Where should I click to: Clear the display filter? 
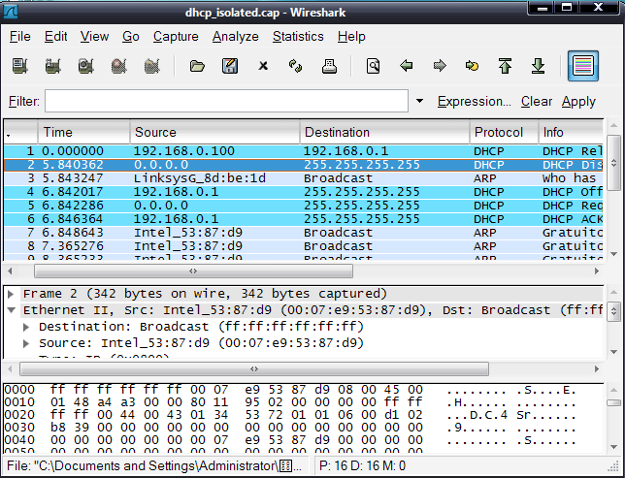pos(537,101)
